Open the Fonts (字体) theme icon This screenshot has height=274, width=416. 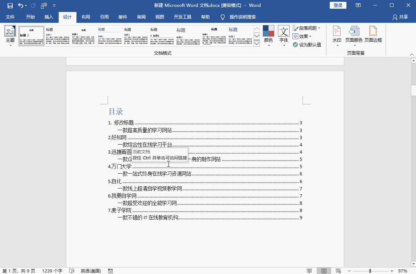click(283, 31)
